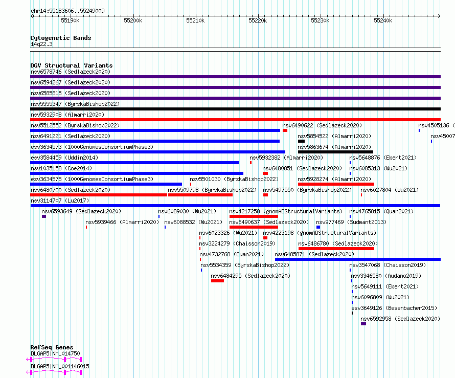Click the purple nsv6593649 variant marker
Viewport: 455px width, 378px height.
44,216
